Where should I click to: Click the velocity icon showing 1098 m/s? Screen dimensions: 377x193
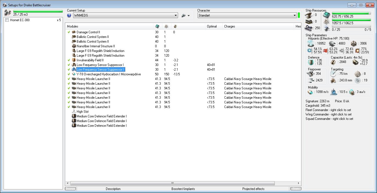coord(311,92)
